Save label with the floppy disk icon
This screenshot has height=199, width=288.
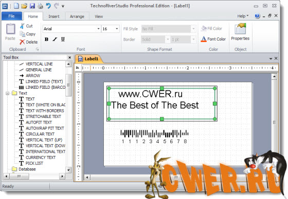[x=32, y=6]
